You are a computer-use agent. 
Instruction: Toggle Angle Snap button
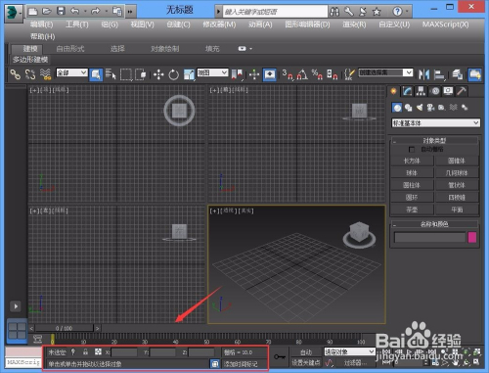[x=302, y=74]
